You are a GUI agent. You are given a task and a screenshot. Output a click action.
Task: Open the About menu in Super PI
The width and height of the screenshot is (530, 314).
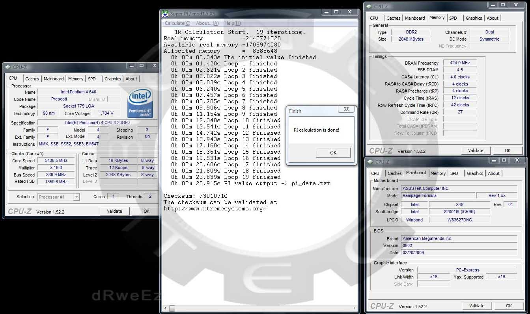click(x=207, y=23)
